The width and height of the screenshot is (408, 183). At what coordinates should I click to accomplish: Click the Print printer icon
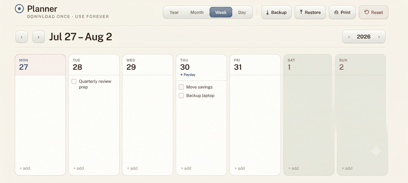pyautogui.click(x=336, y=12)
